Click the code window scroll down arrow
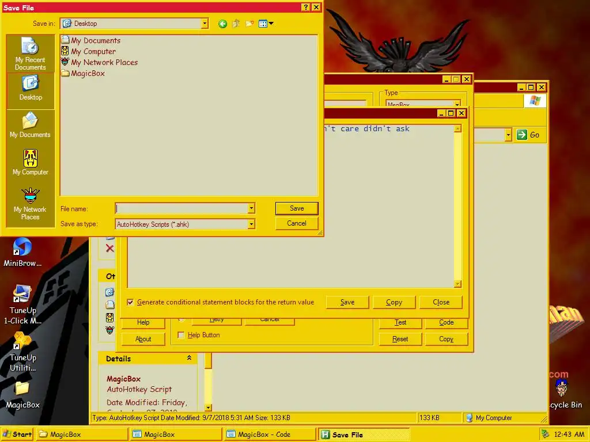Image resolution: width=590 pixels, height=442 pixels. coord(457,284)
